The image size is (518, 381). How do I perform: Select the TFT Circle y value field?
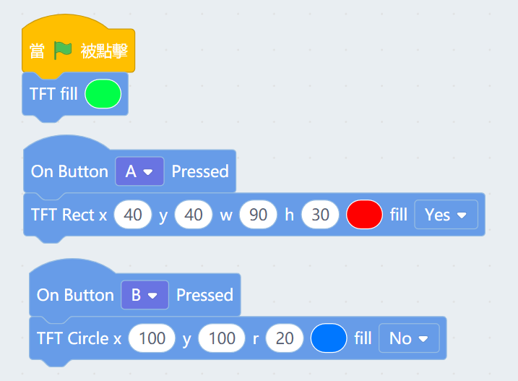pos(222,338)
